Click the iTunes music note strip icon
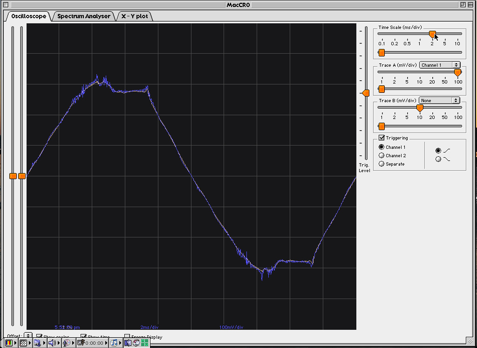 click(114, 343)
